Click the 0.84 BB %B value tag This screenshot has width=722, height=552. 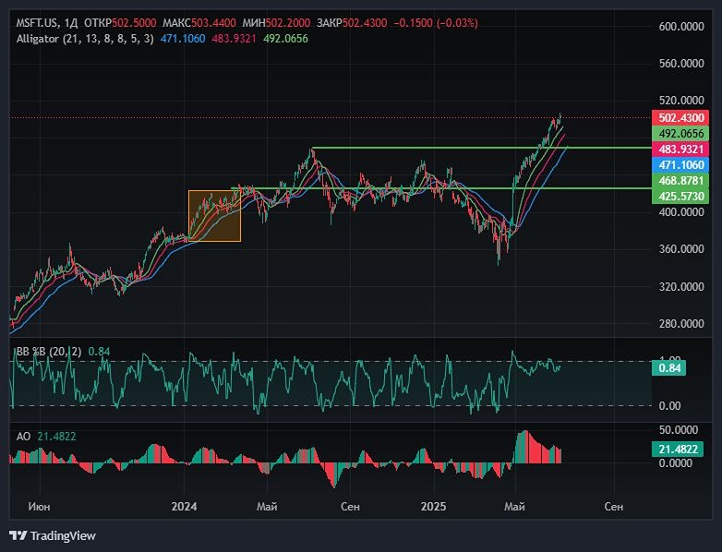point(669,368)
